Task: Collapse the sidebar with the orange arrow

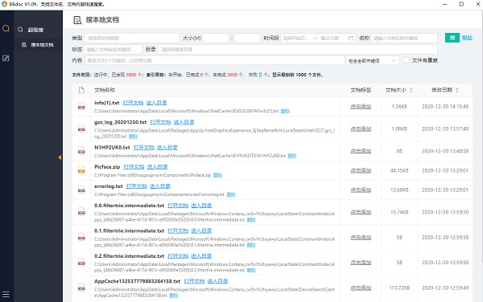Action: [60, 157]
